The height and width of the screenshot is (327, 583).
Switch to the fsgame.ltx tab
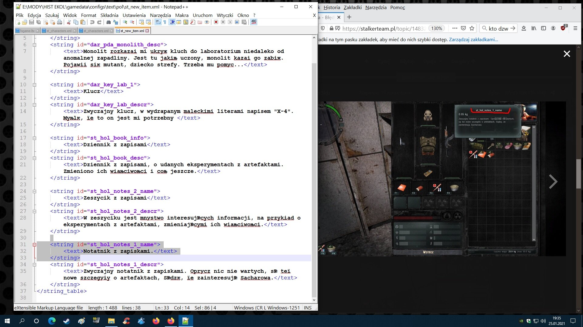[27, 31]
